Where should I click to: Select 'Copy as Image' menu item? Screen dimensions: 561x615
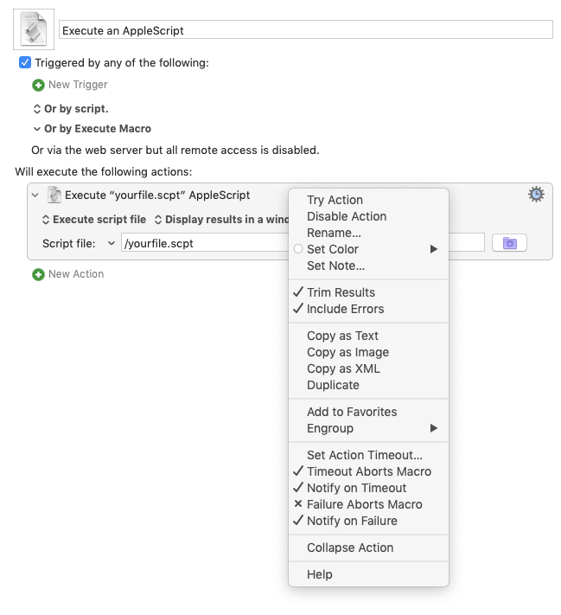[368, 352]
